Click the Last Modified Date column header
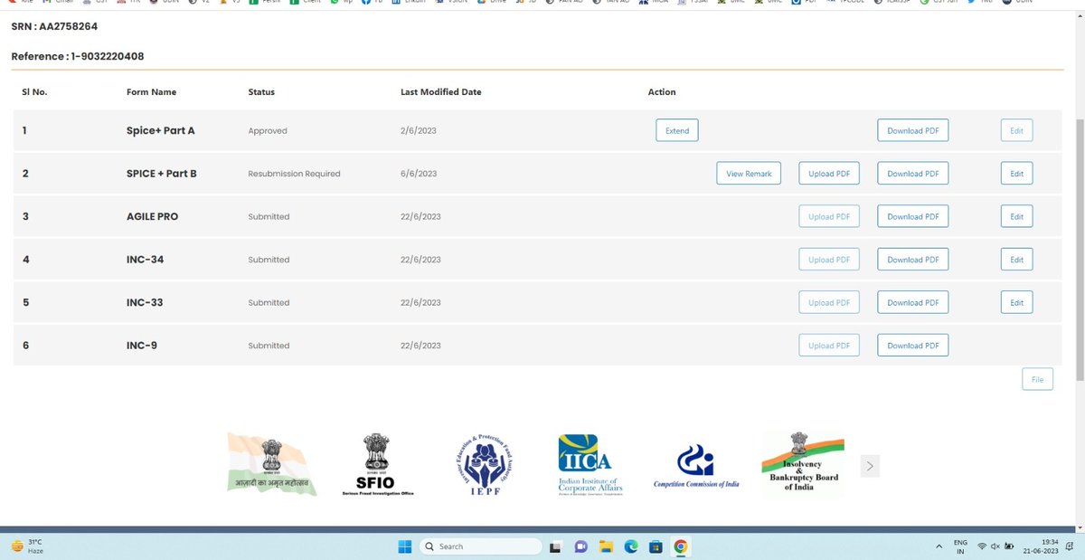Viewport: 1085px width, 560px height. click(441, 92)
